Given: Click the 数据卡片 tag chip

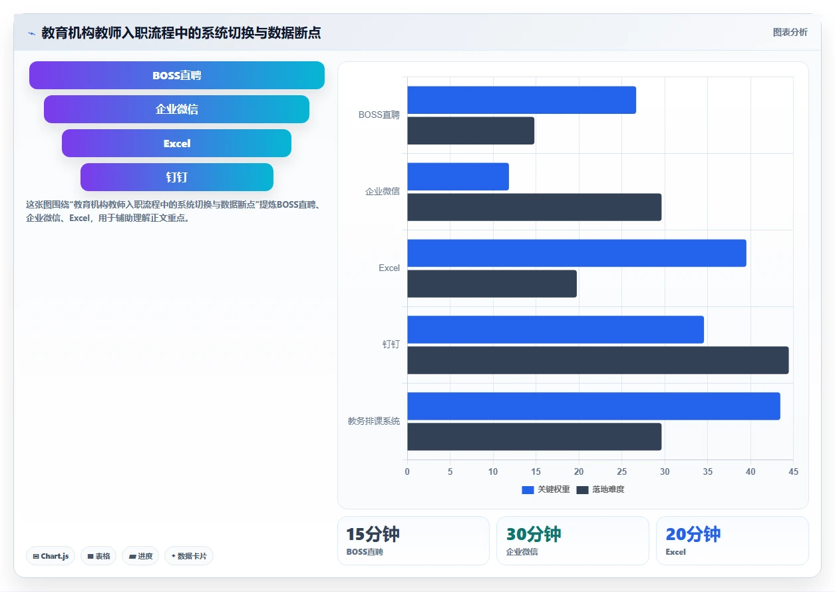Looking at the screenshot, I should pyautogui.click(x=189, y=556).
